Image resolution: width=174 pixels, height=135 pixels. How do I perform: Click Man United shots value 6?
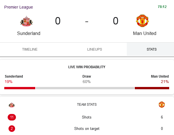pos(162,117)
